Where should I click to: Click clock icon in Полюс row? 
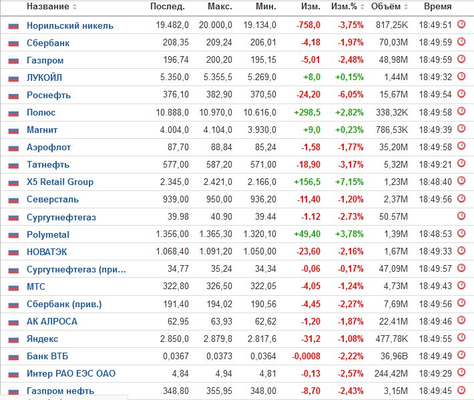pyautogui.click(x=461, y=112)
